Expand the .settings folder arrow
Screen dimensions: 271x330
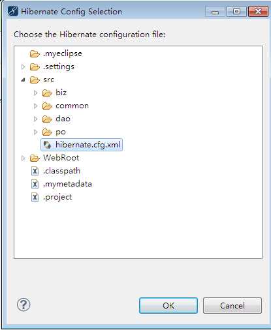23,67
